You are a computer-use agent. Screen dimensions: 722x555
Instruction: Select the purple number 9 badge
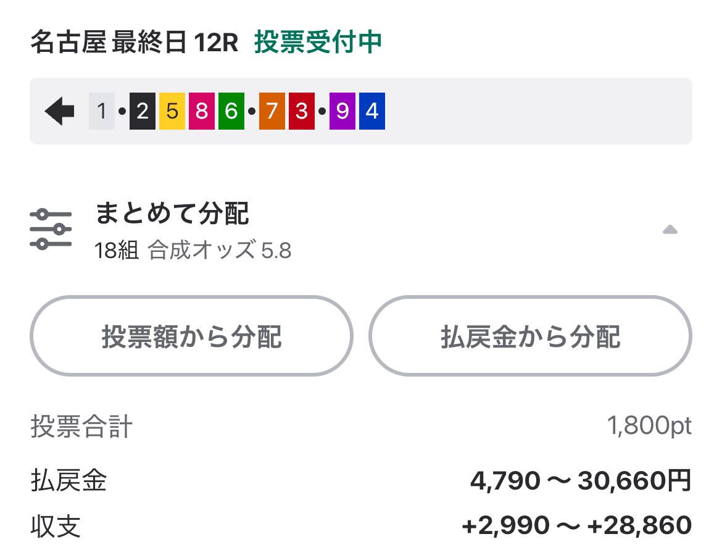(343, 111)
